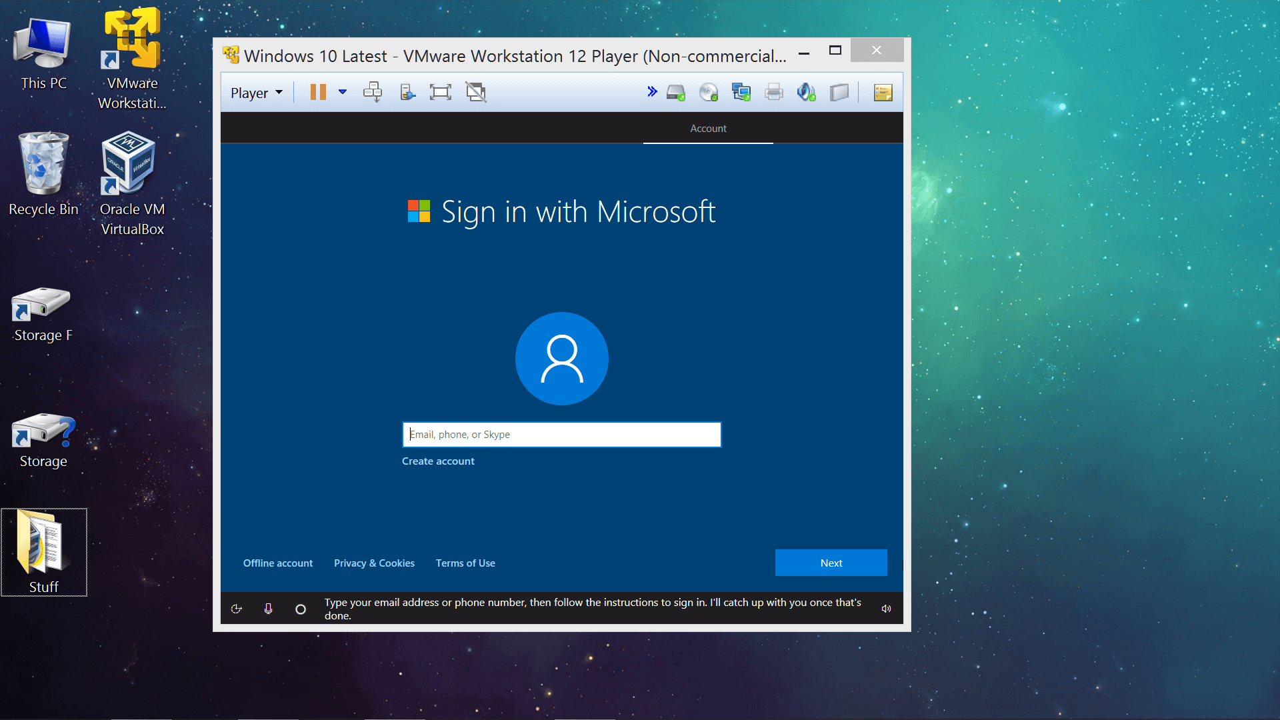Click the CD/DVD drive device icon
1280x720 pixels.
pyautogui.click(x=709, y=92)
